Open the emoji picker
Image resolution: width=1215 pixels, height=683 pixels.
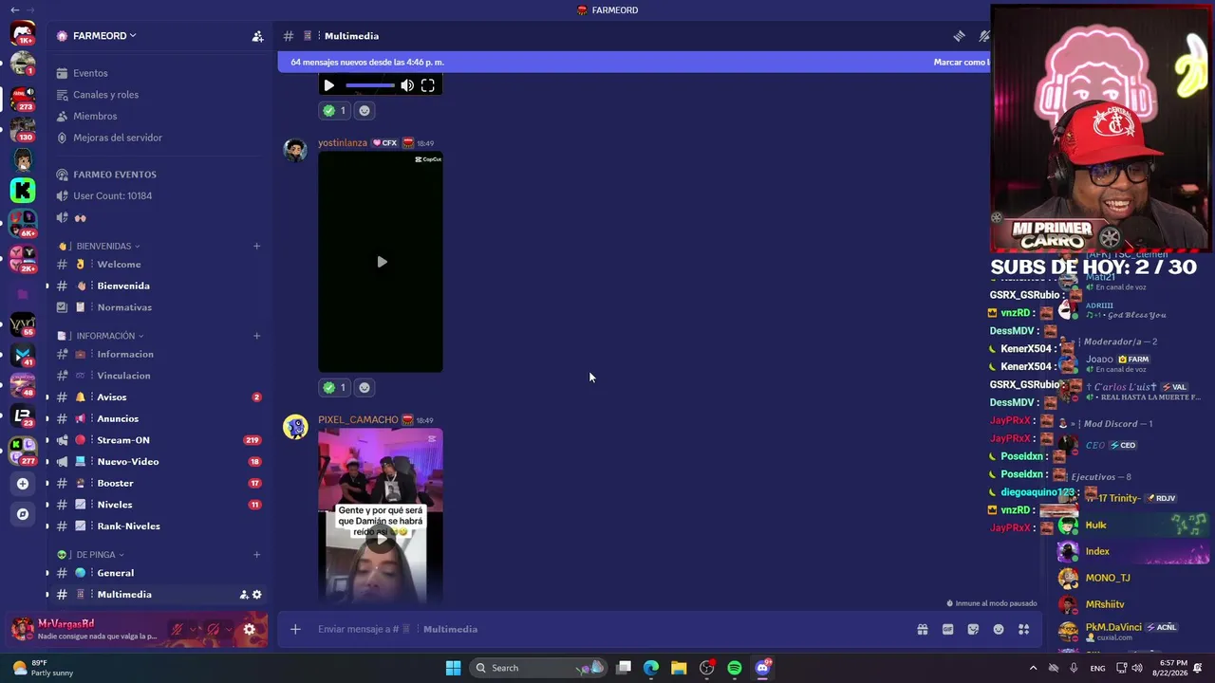point(999,629)
